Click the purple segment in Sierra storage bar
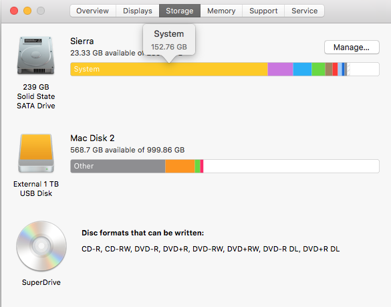This screenshot has height=307, width=391. coord(280,69)
